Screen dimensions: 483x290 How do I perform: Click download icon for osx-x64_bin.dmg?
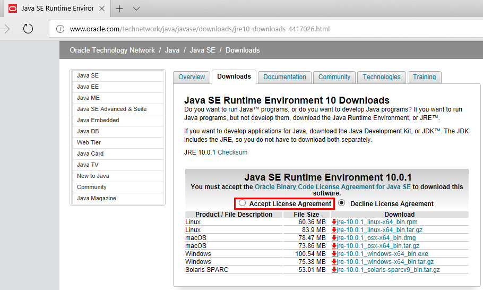pyautogui.click(x=334, y=238)
